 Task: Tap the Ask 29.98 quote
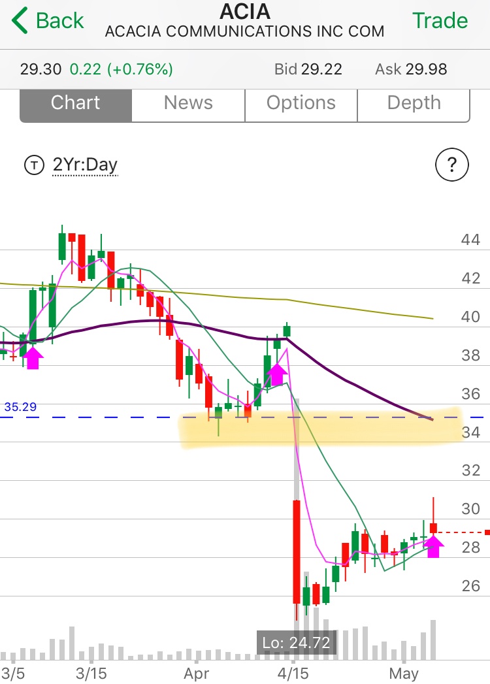411,69
